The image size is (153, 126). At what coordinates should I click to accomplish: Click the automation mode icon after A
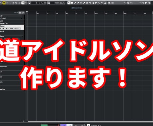click(23, 3)
